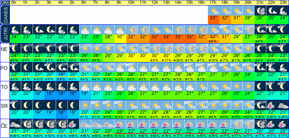Screen dimensions: 289x138
Task: Click the 12h hour column header
Action: (x=155, y=3)
